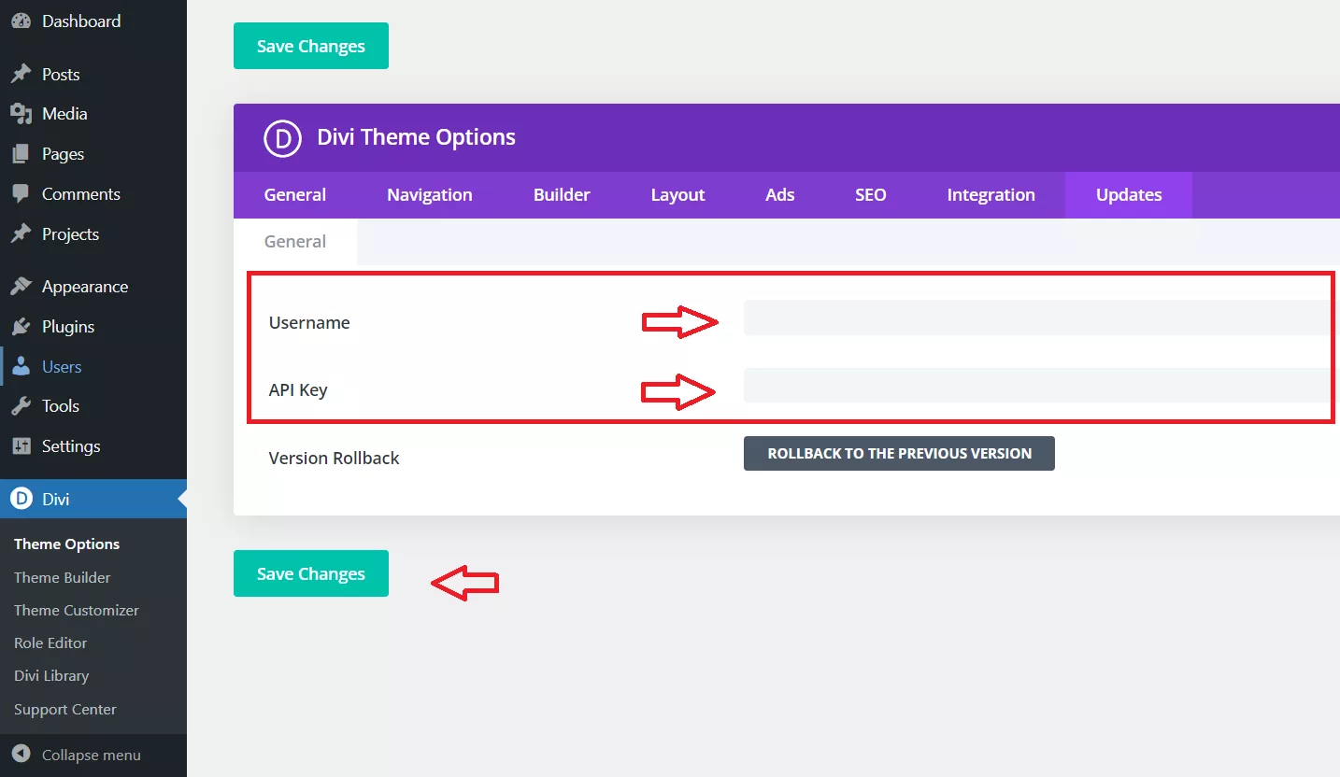Click the Tools wrench icon
The height and width of the screenshot is (777, 1340).
click(21, 406)
